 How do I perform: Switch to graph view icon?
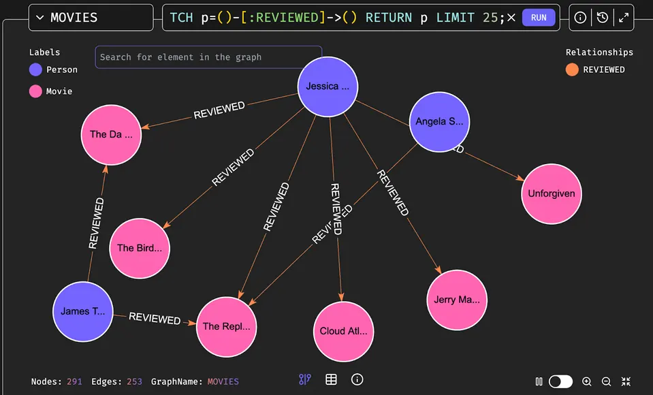(305, 379)
